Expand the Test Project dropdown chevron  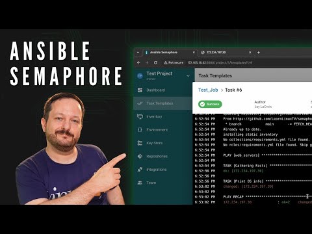click(188, 76)
